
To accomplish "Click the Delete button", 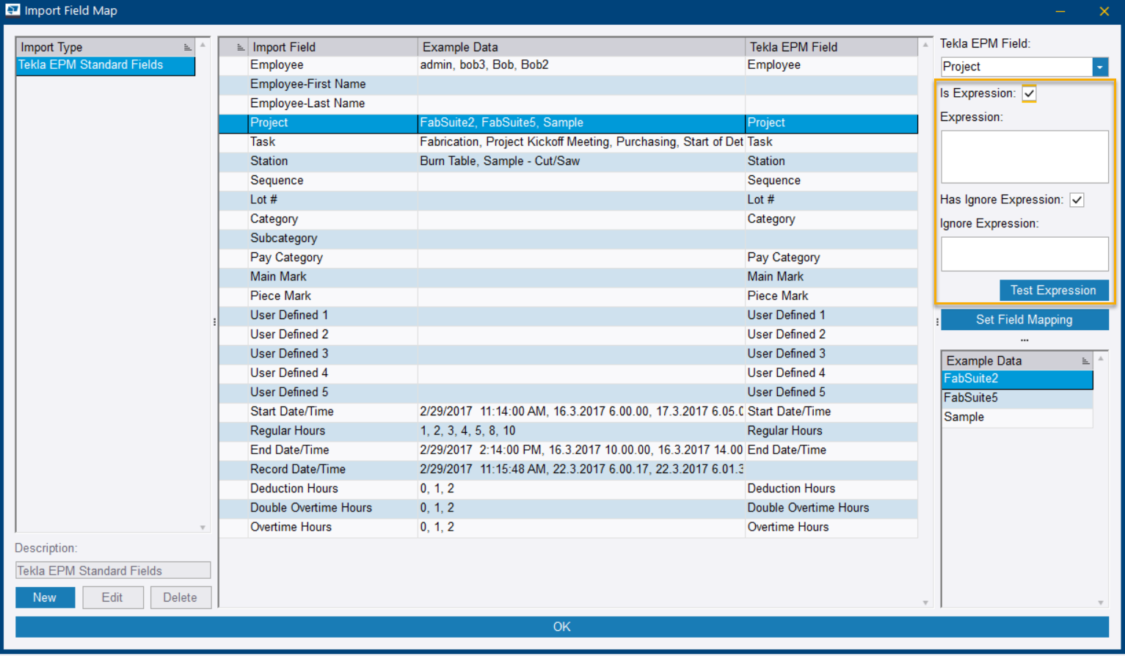I will pos(181,597).
